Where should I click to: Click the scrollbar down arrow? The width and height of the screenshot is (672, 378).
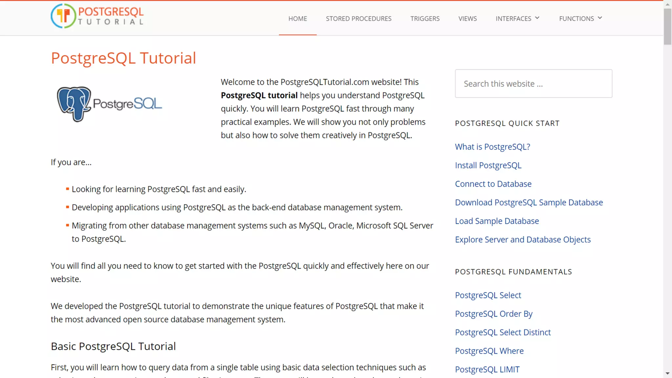point(667,373)
